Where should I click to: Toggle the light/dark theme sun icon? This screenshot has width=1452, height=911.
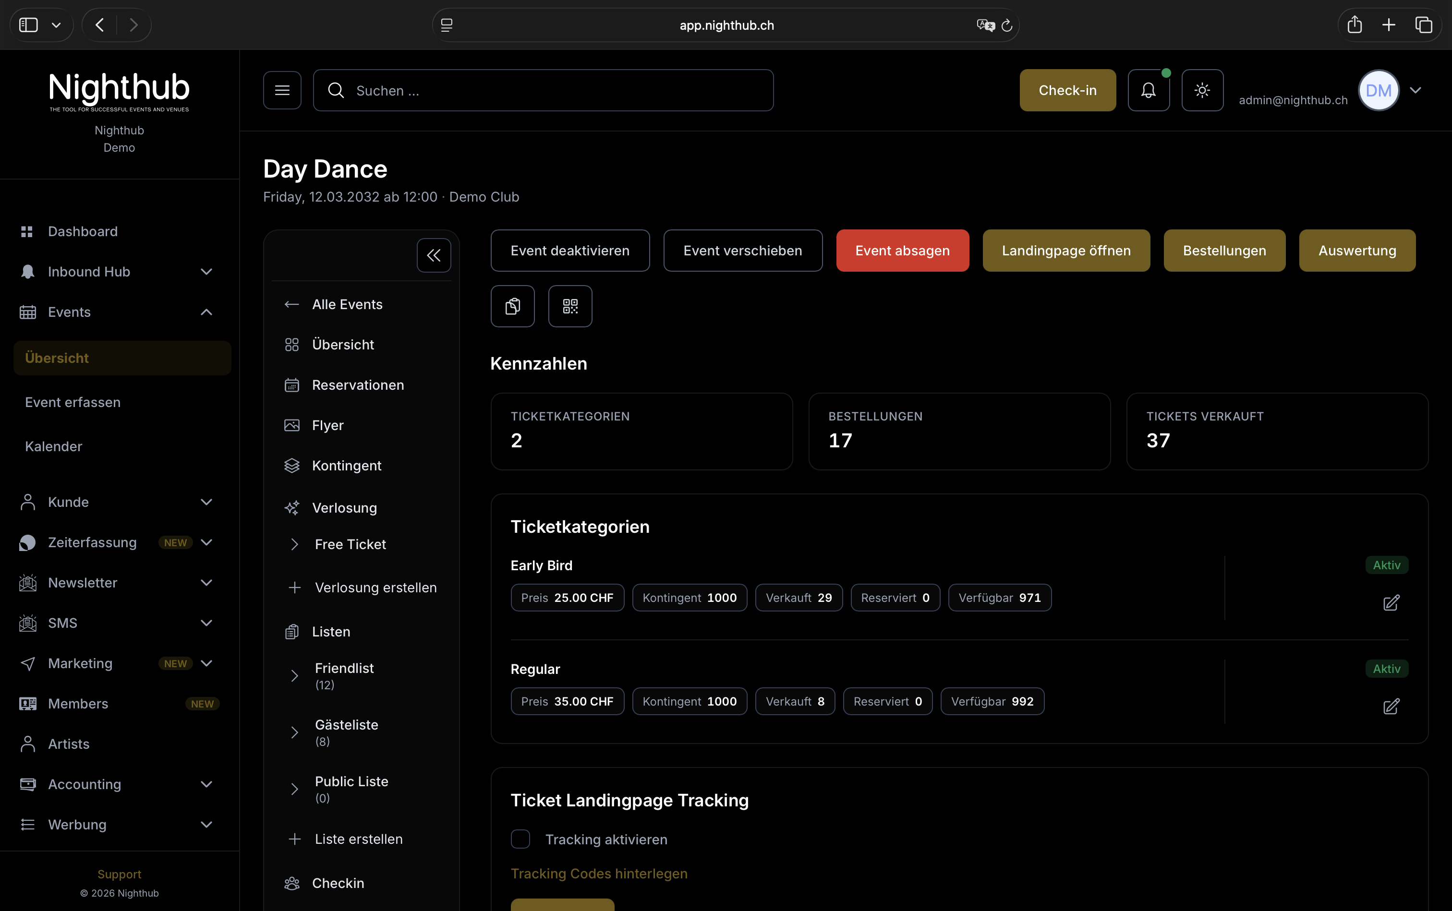1202,90
